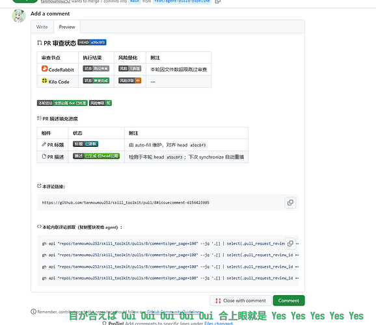The image size is (376, 325).
Task: Switch to the Write tab
Action: click(x=42, y=27)
